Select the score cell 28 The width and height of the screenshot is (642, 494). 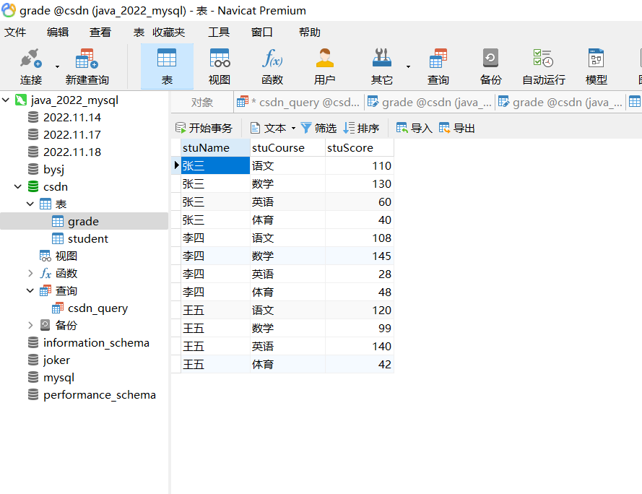coord(360,274)
